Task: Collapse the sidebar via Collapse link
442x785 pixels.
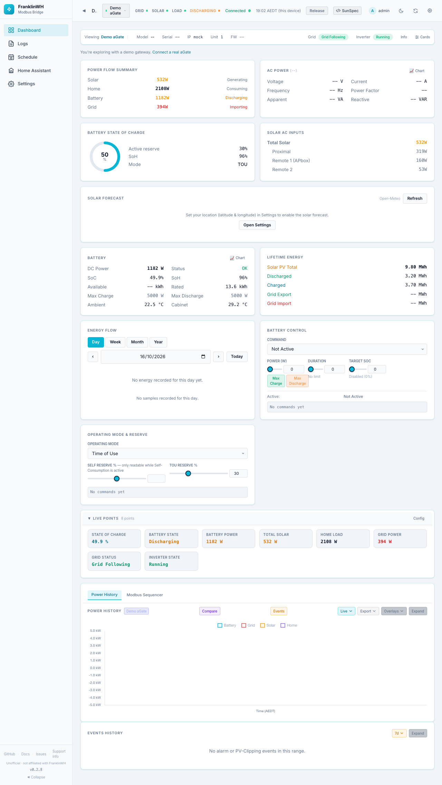Action: [x=36, y=777]
